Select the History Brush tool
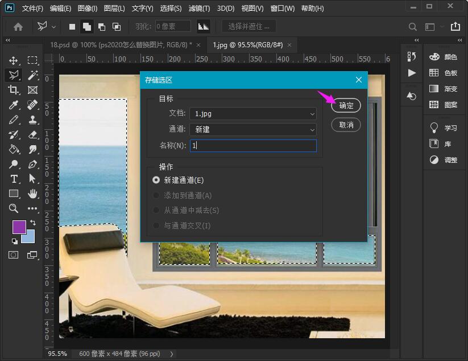Viewport: 468px width, 361px height. (x=14, y=134)
